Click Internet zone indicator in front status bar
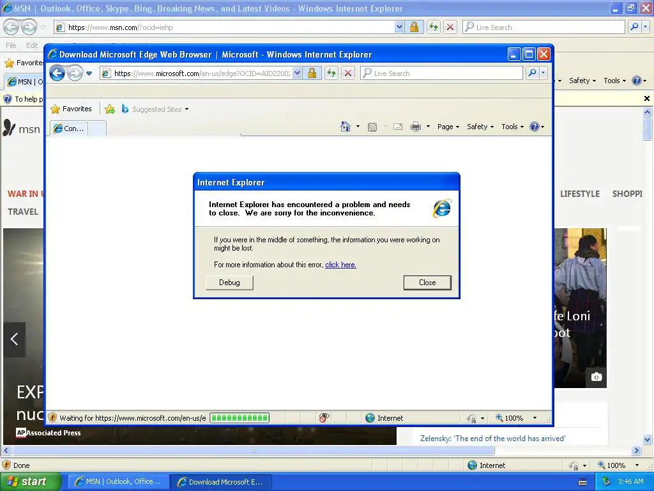 (384, 418)
